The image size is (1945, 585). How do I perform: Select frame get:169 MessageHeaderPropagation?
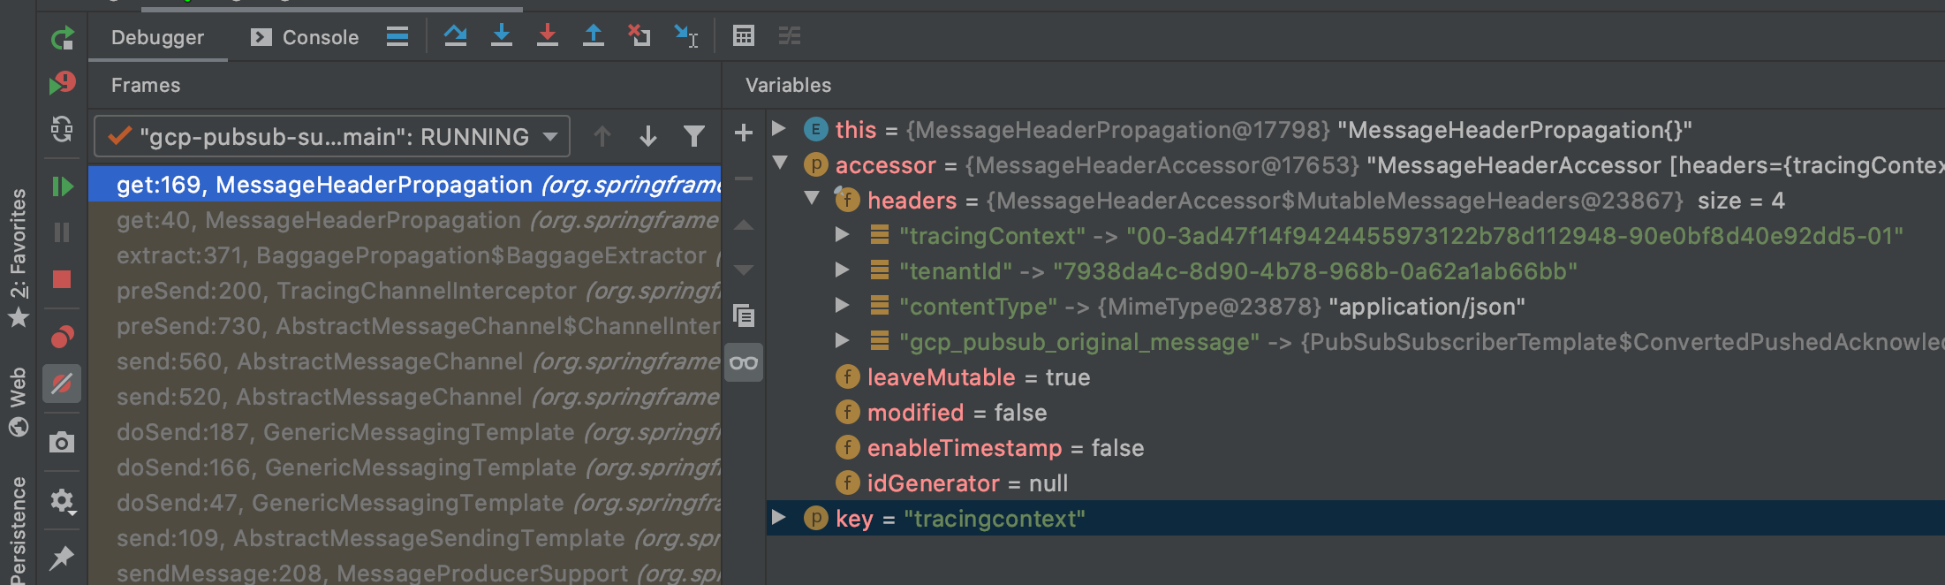(405, 185)
